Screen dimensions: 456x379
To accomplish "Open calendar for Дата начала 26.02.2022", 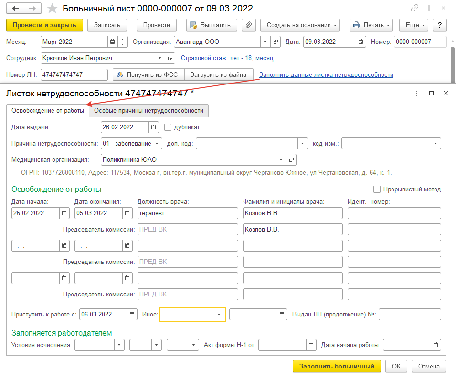I will (x=64, y=213).
